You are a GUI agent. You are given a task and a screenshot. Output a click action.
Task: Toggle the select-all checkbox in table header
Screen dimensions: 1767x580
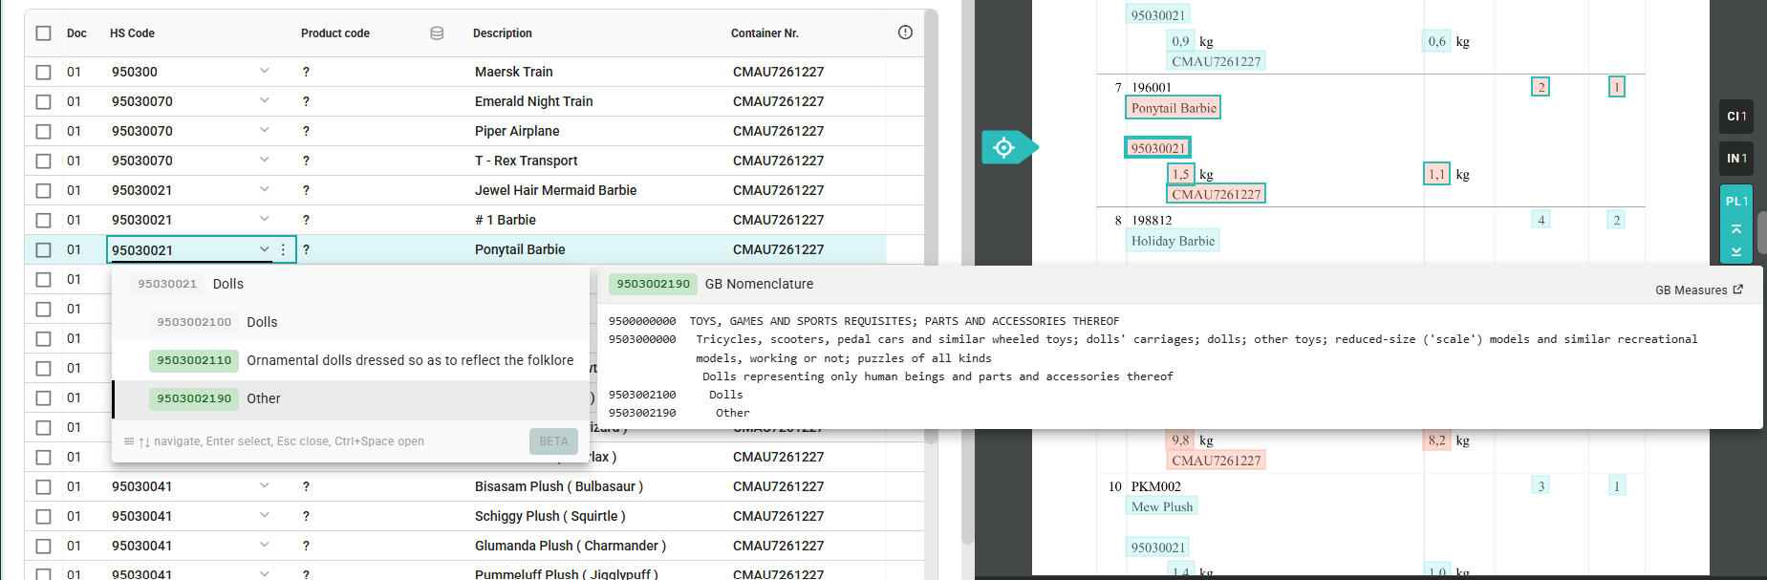point(43,33)
